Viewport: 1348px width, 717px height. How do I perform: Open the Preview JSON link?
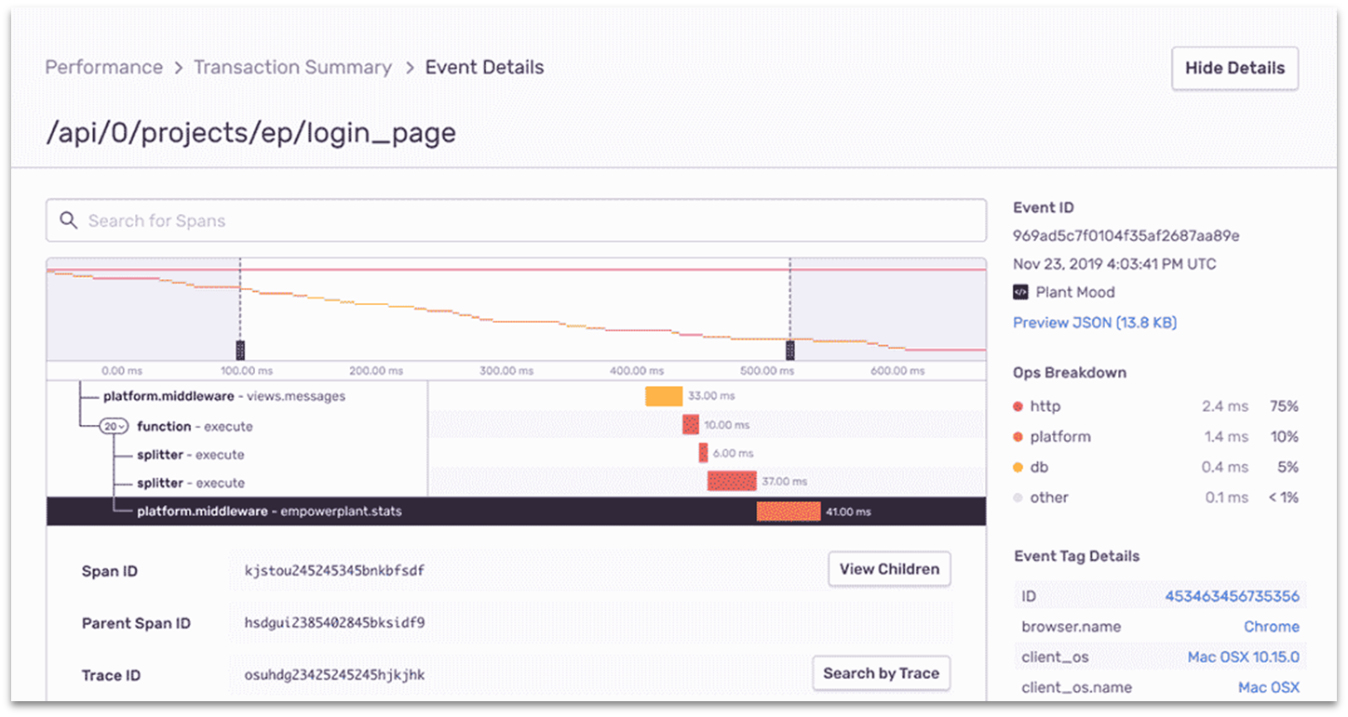1094,322
